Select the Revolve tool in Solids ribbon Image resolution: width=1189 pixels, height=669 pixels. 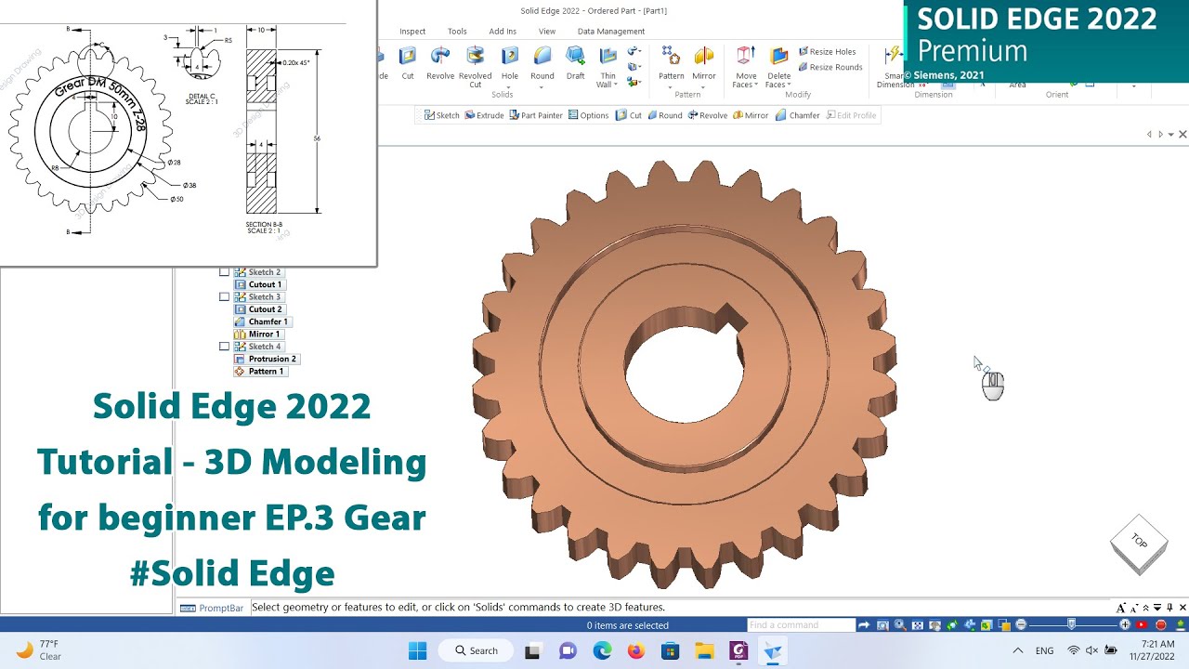click(440, 63)
